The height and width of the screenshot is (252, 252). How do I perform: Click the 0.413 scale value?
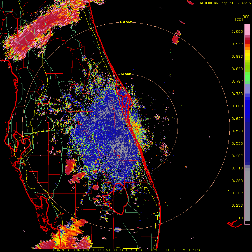point(237,168)
